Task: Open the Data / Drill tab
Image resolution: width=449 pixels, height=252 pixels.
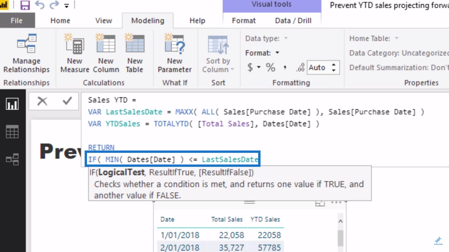Action: 293,21
